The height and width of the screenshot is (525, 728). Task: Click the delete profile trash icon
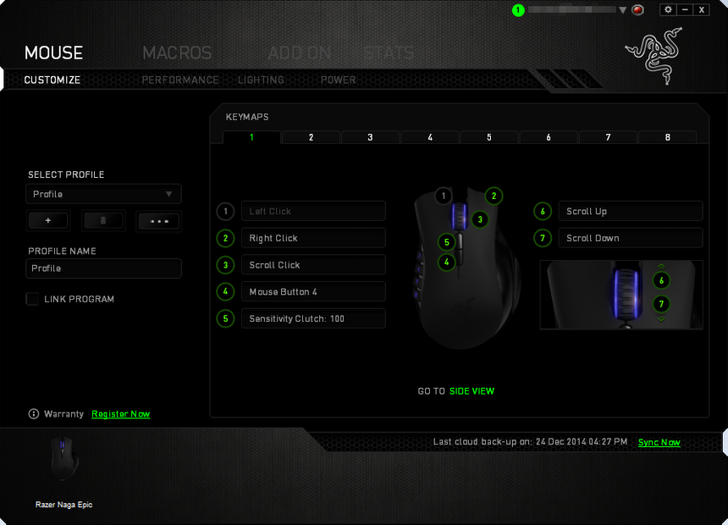pos(103,220)
